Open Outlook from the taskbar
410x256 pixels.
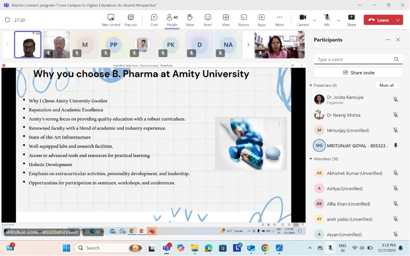(x=251, y=248)
